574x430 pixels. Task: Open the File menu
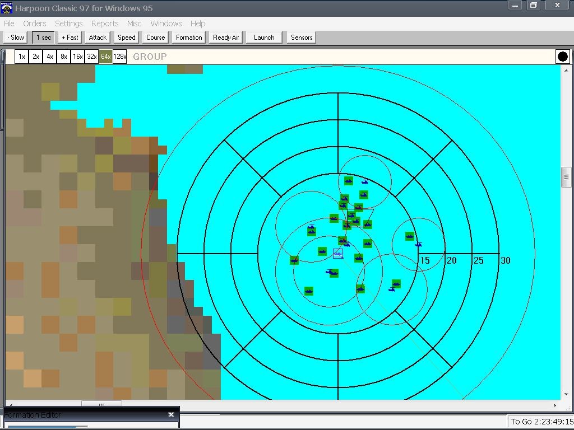pos(9,24)
